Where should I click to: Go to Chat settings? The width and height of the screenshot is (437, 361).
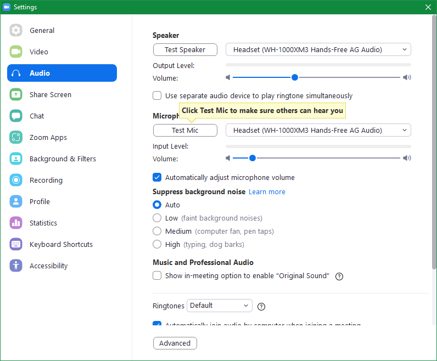pos(62,116)
